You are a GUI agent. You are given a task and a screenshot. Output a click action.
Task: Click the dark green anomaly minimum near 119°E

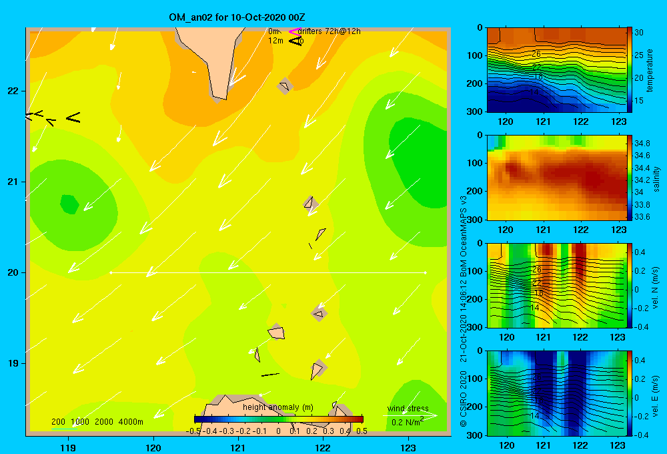point(69,204)
